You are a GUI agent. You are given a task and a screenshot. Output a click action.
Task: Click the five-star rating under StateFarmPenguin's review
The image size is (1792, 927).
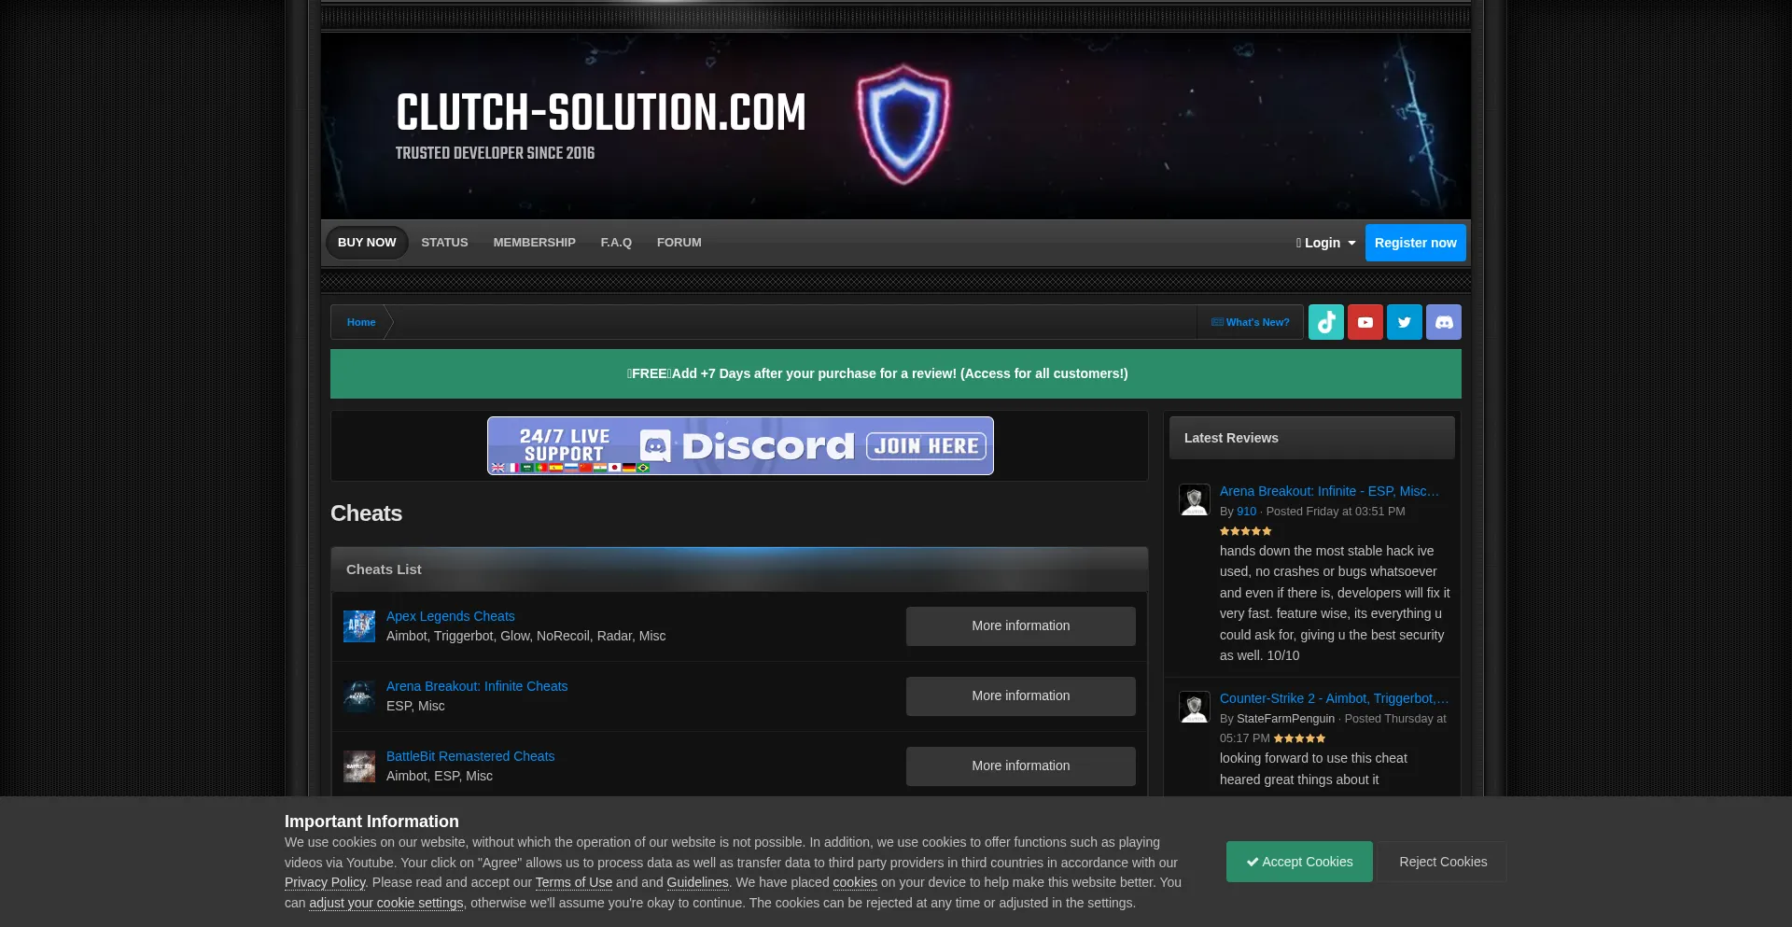[x=1299, y=738]
